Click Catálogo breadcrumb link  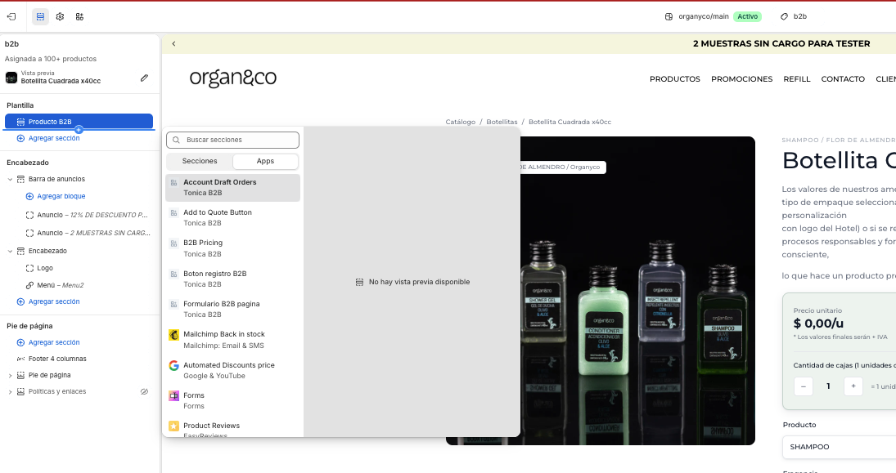click(461, 122)
